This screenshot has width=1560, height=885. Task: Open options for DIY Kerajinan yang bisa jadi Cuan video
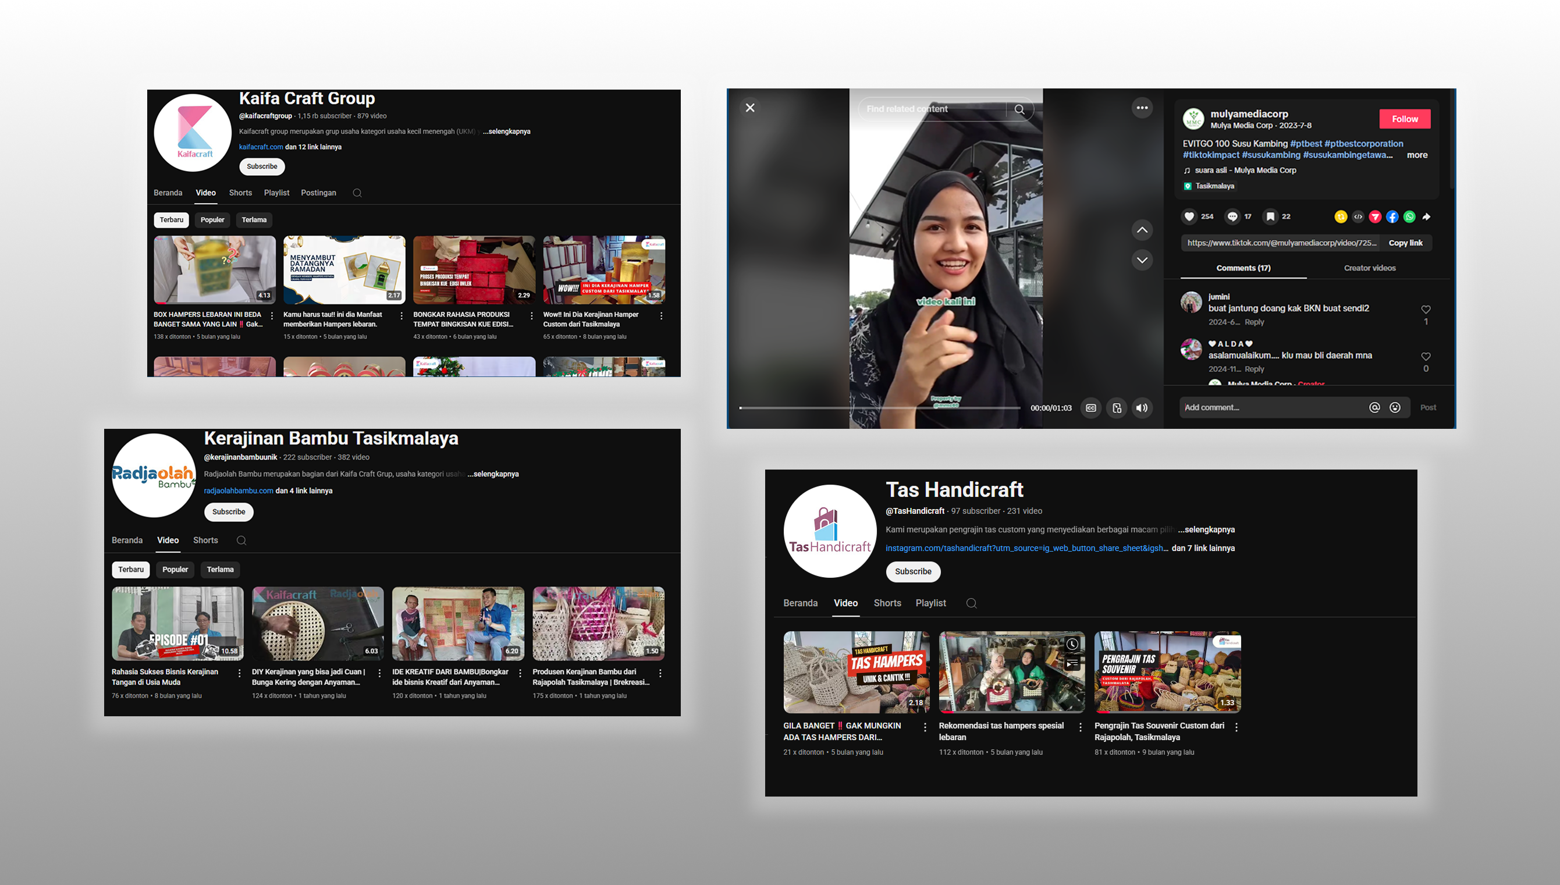(379, 673)
